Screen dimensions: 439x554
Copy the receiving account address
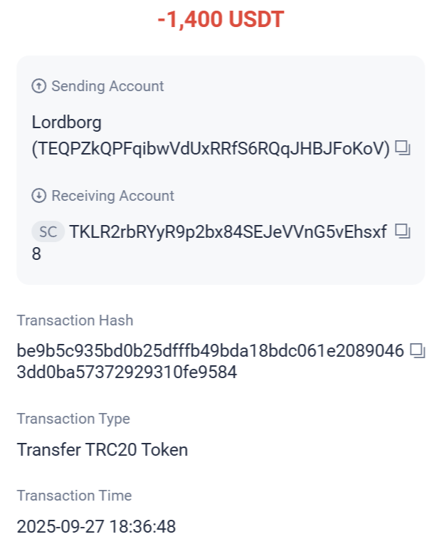tap(403, 231)
